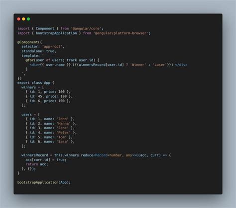Click the 'Loser' string literal
Image resolution: width=236 pixels, height=208 pixels.
click(159, 65)
